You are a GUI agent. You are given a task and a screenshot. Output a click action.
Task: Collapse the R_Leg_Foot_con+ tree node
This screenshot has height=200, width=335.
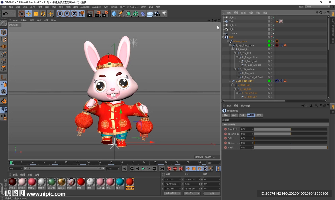click(x=230, y=45)
